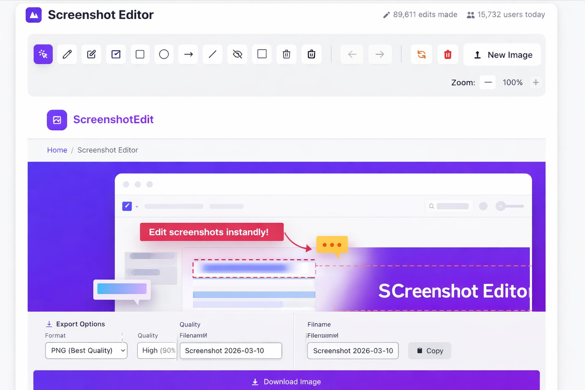The width and height of the screenshot is (585, 390).
Task: Click the Download Image button
Action: click(287, 382)
